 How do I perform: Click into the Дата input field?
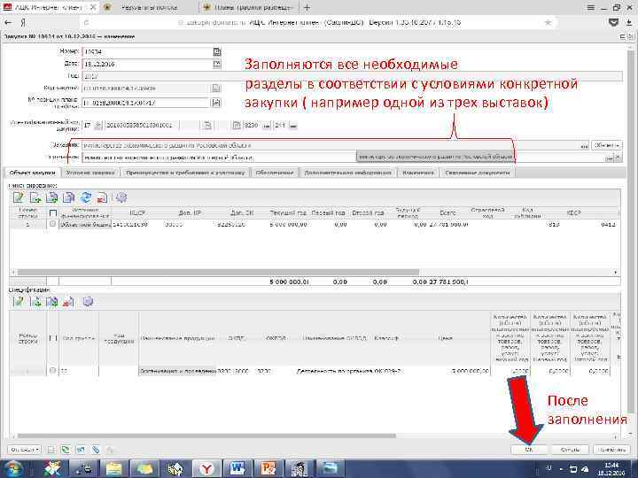[147, 64]
